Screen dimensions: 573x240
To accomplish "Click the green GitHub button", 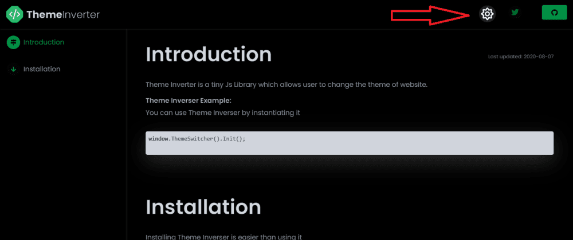I will [x=554, y=13].
